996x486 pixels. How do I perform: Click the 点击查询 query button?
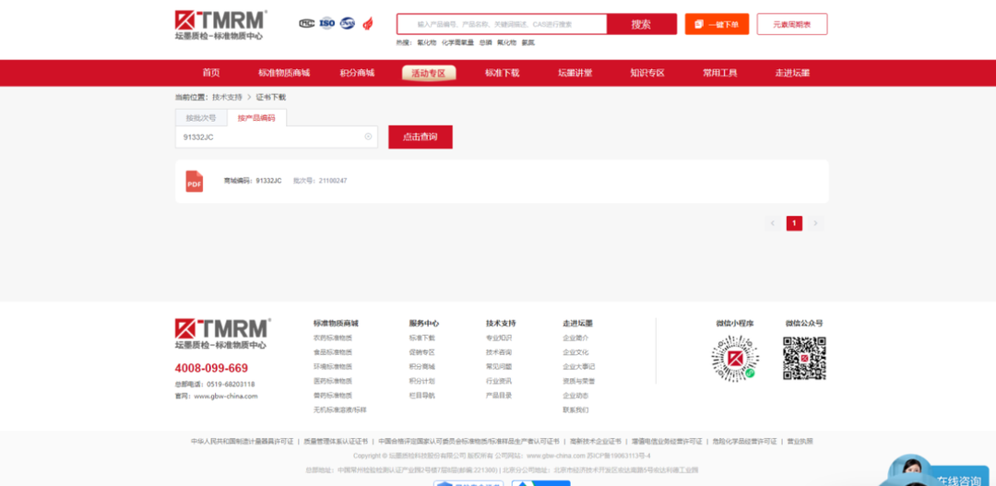coord(421,136)
